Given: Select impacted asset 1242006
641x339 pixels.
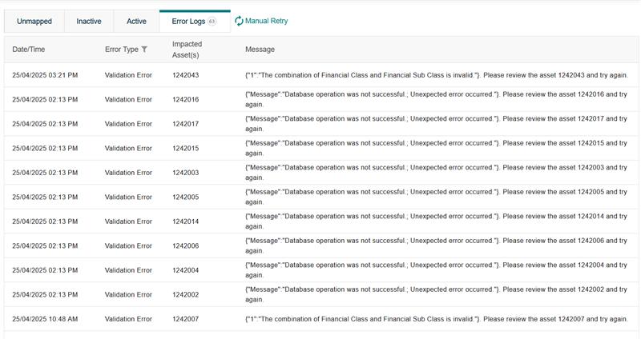Looking at the screenshot, I should tap(185, 246).
